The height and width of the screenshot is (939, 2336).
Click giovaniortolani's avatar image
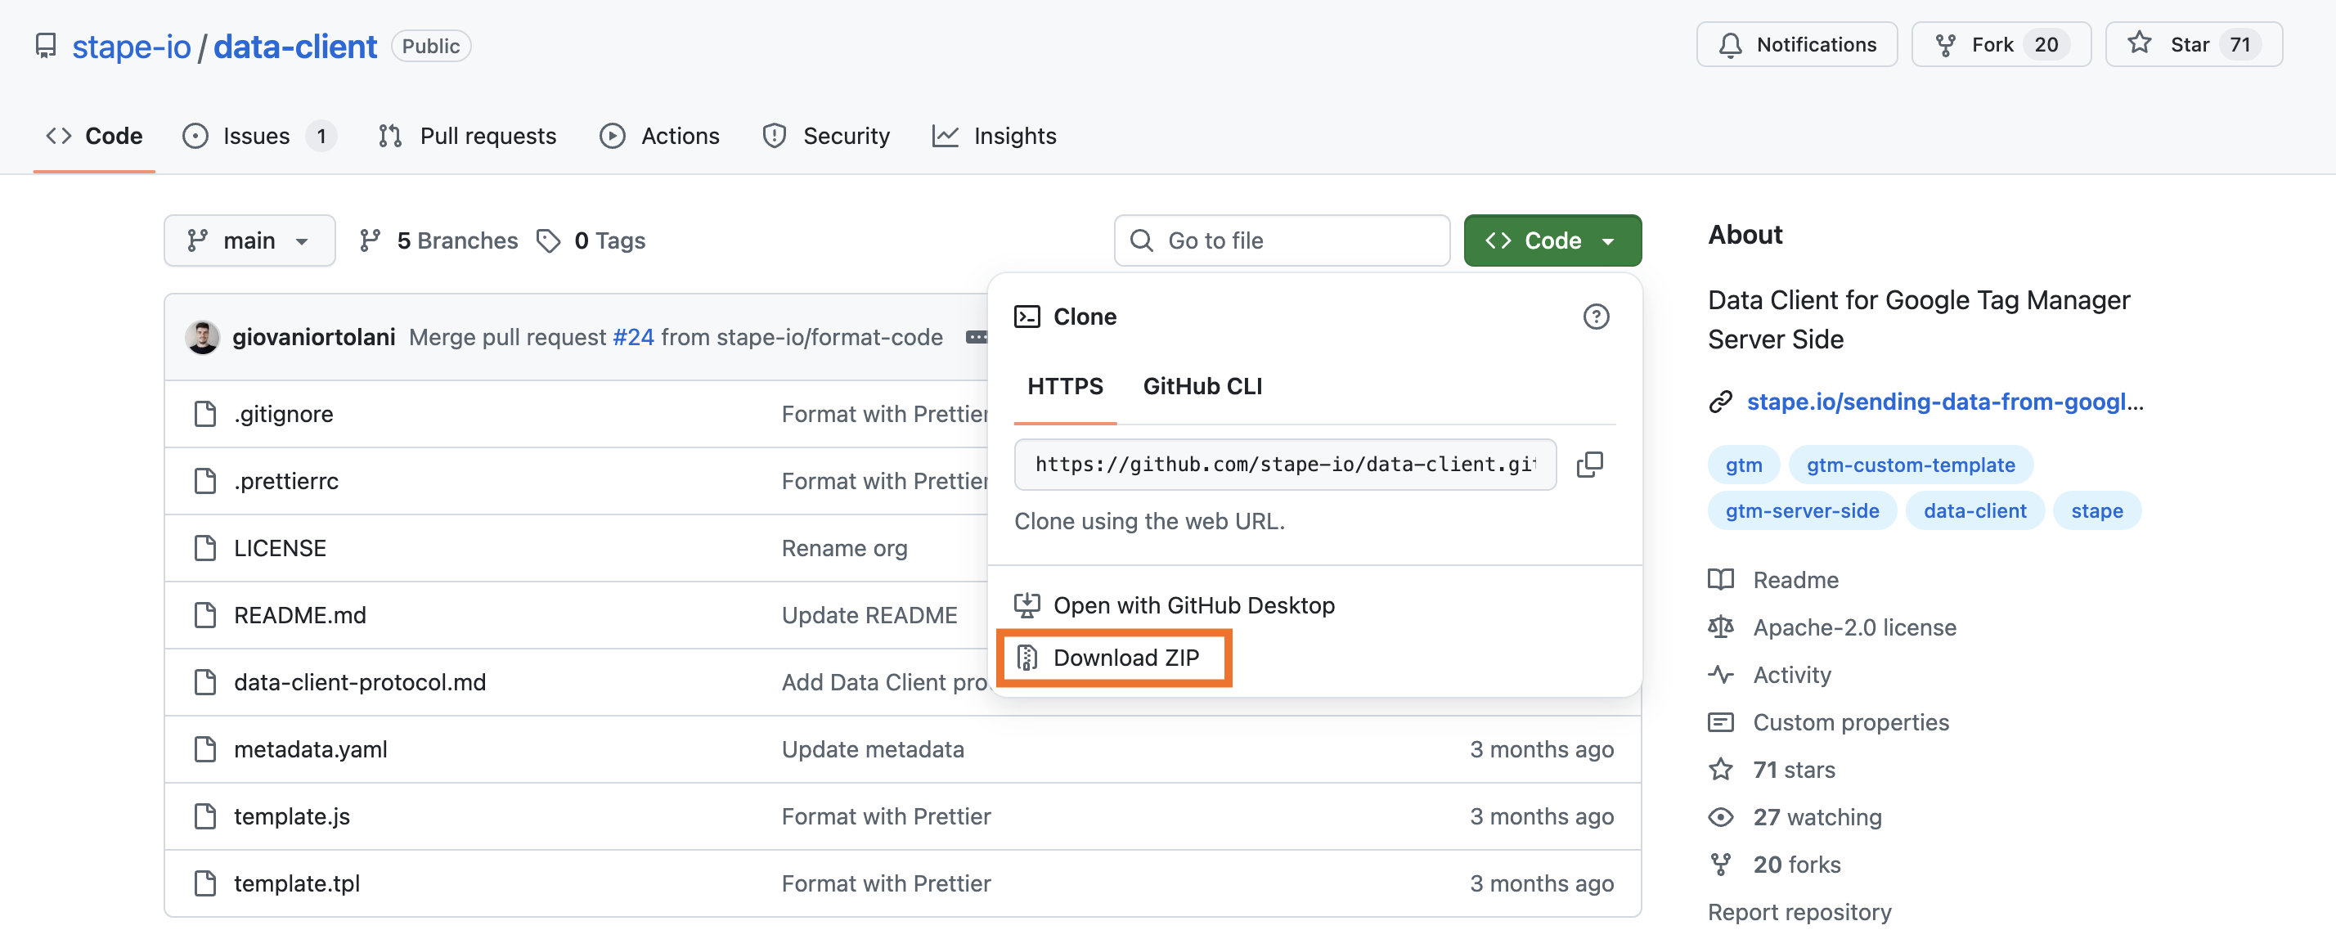click(x=202, y=337)
